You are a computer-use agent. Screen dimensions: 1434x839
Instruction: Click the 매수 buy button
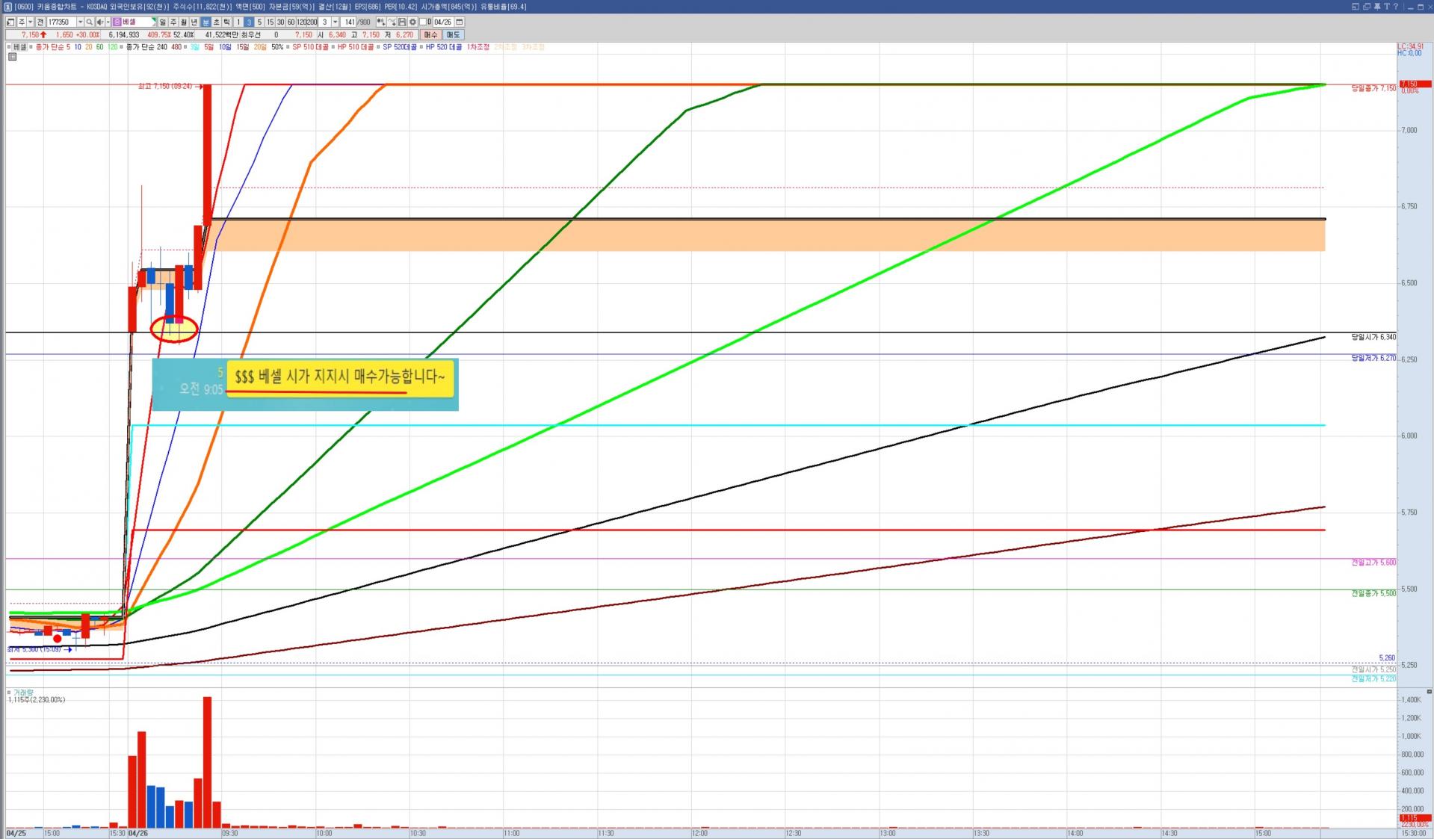430,35
